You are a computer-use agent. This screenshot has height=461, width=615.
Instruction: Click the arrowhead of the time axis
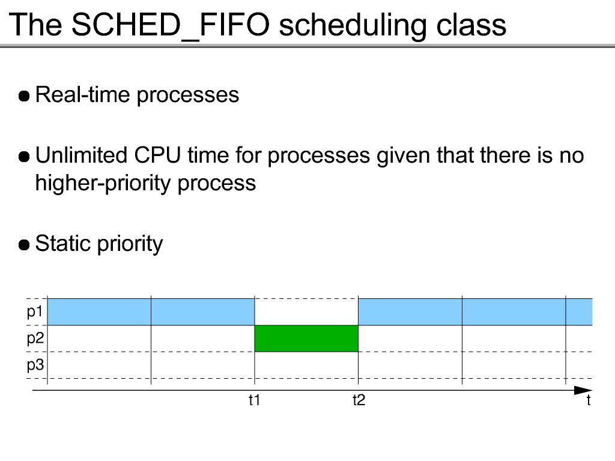point(584,391)
